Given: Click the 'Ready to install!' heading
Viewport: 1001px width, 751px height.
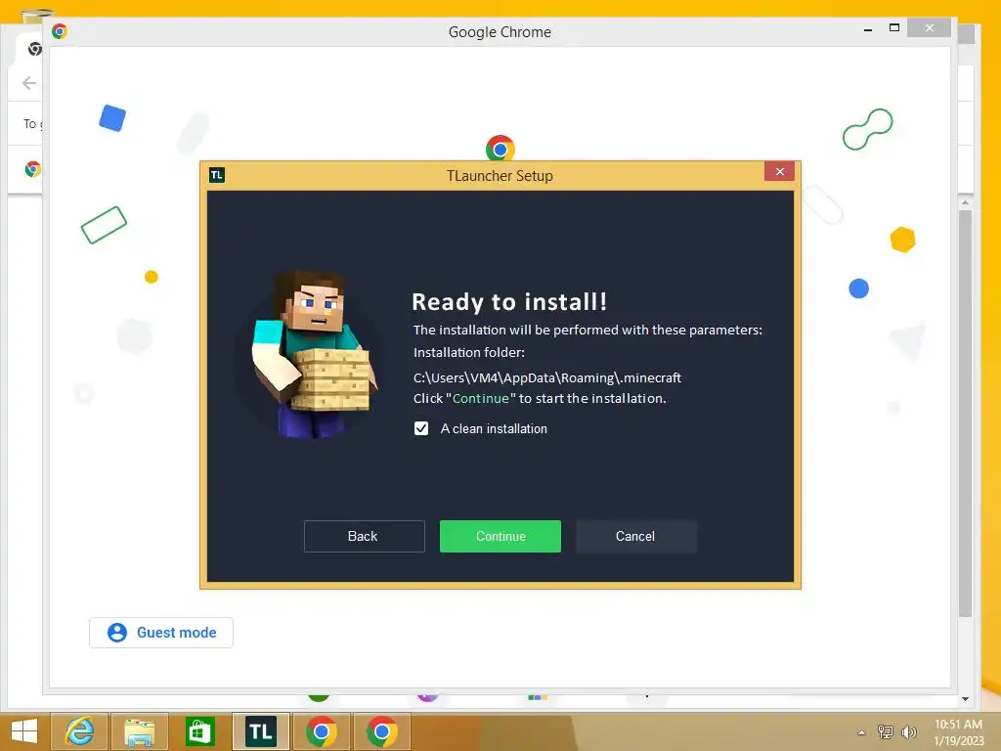Looking at the screenshot, I should click(x=509, y=301).
